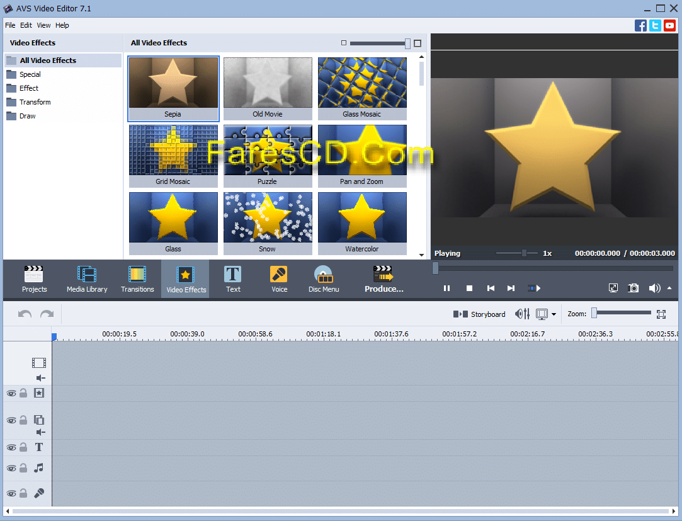
Task: Open the File menu
Action: (10, 25)
